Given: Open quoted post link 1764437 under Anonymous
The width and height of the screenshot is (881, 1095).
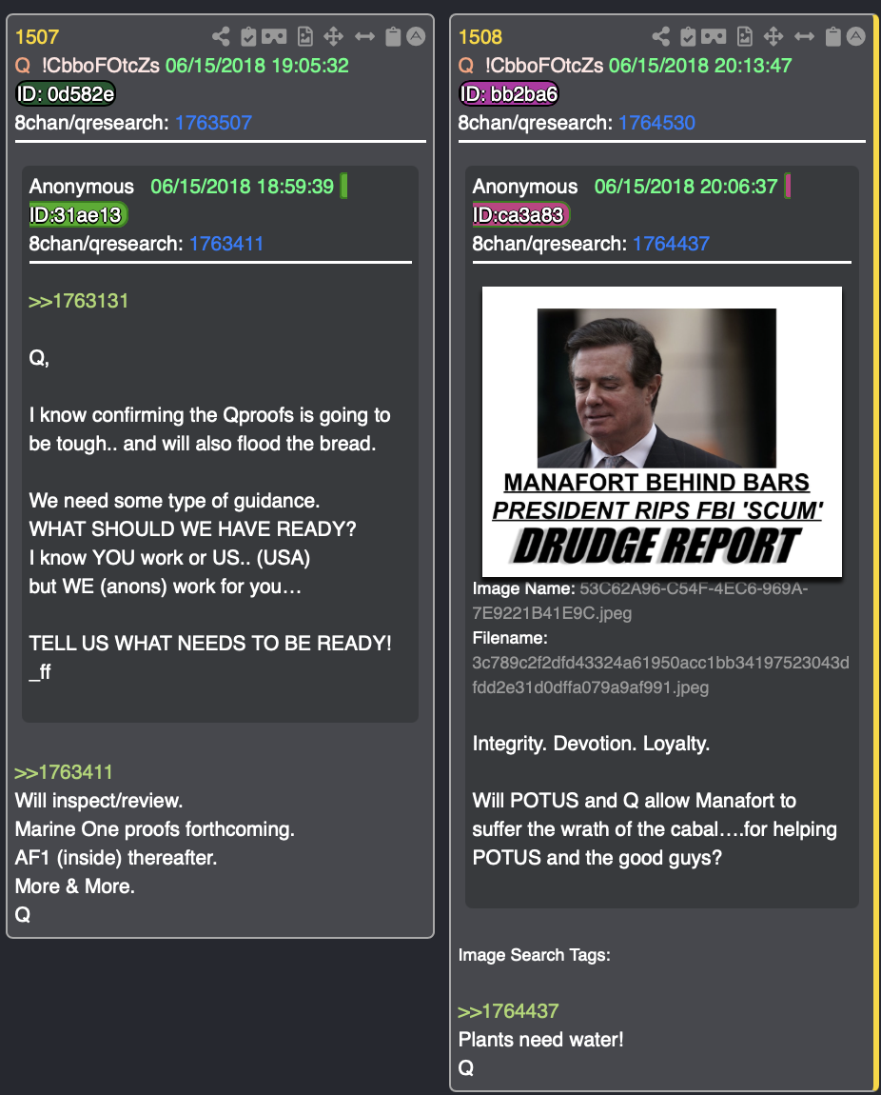Looking at the screenshot, I should point(671,244).
